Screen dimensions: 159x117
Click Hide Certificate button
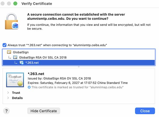(44, 111)
